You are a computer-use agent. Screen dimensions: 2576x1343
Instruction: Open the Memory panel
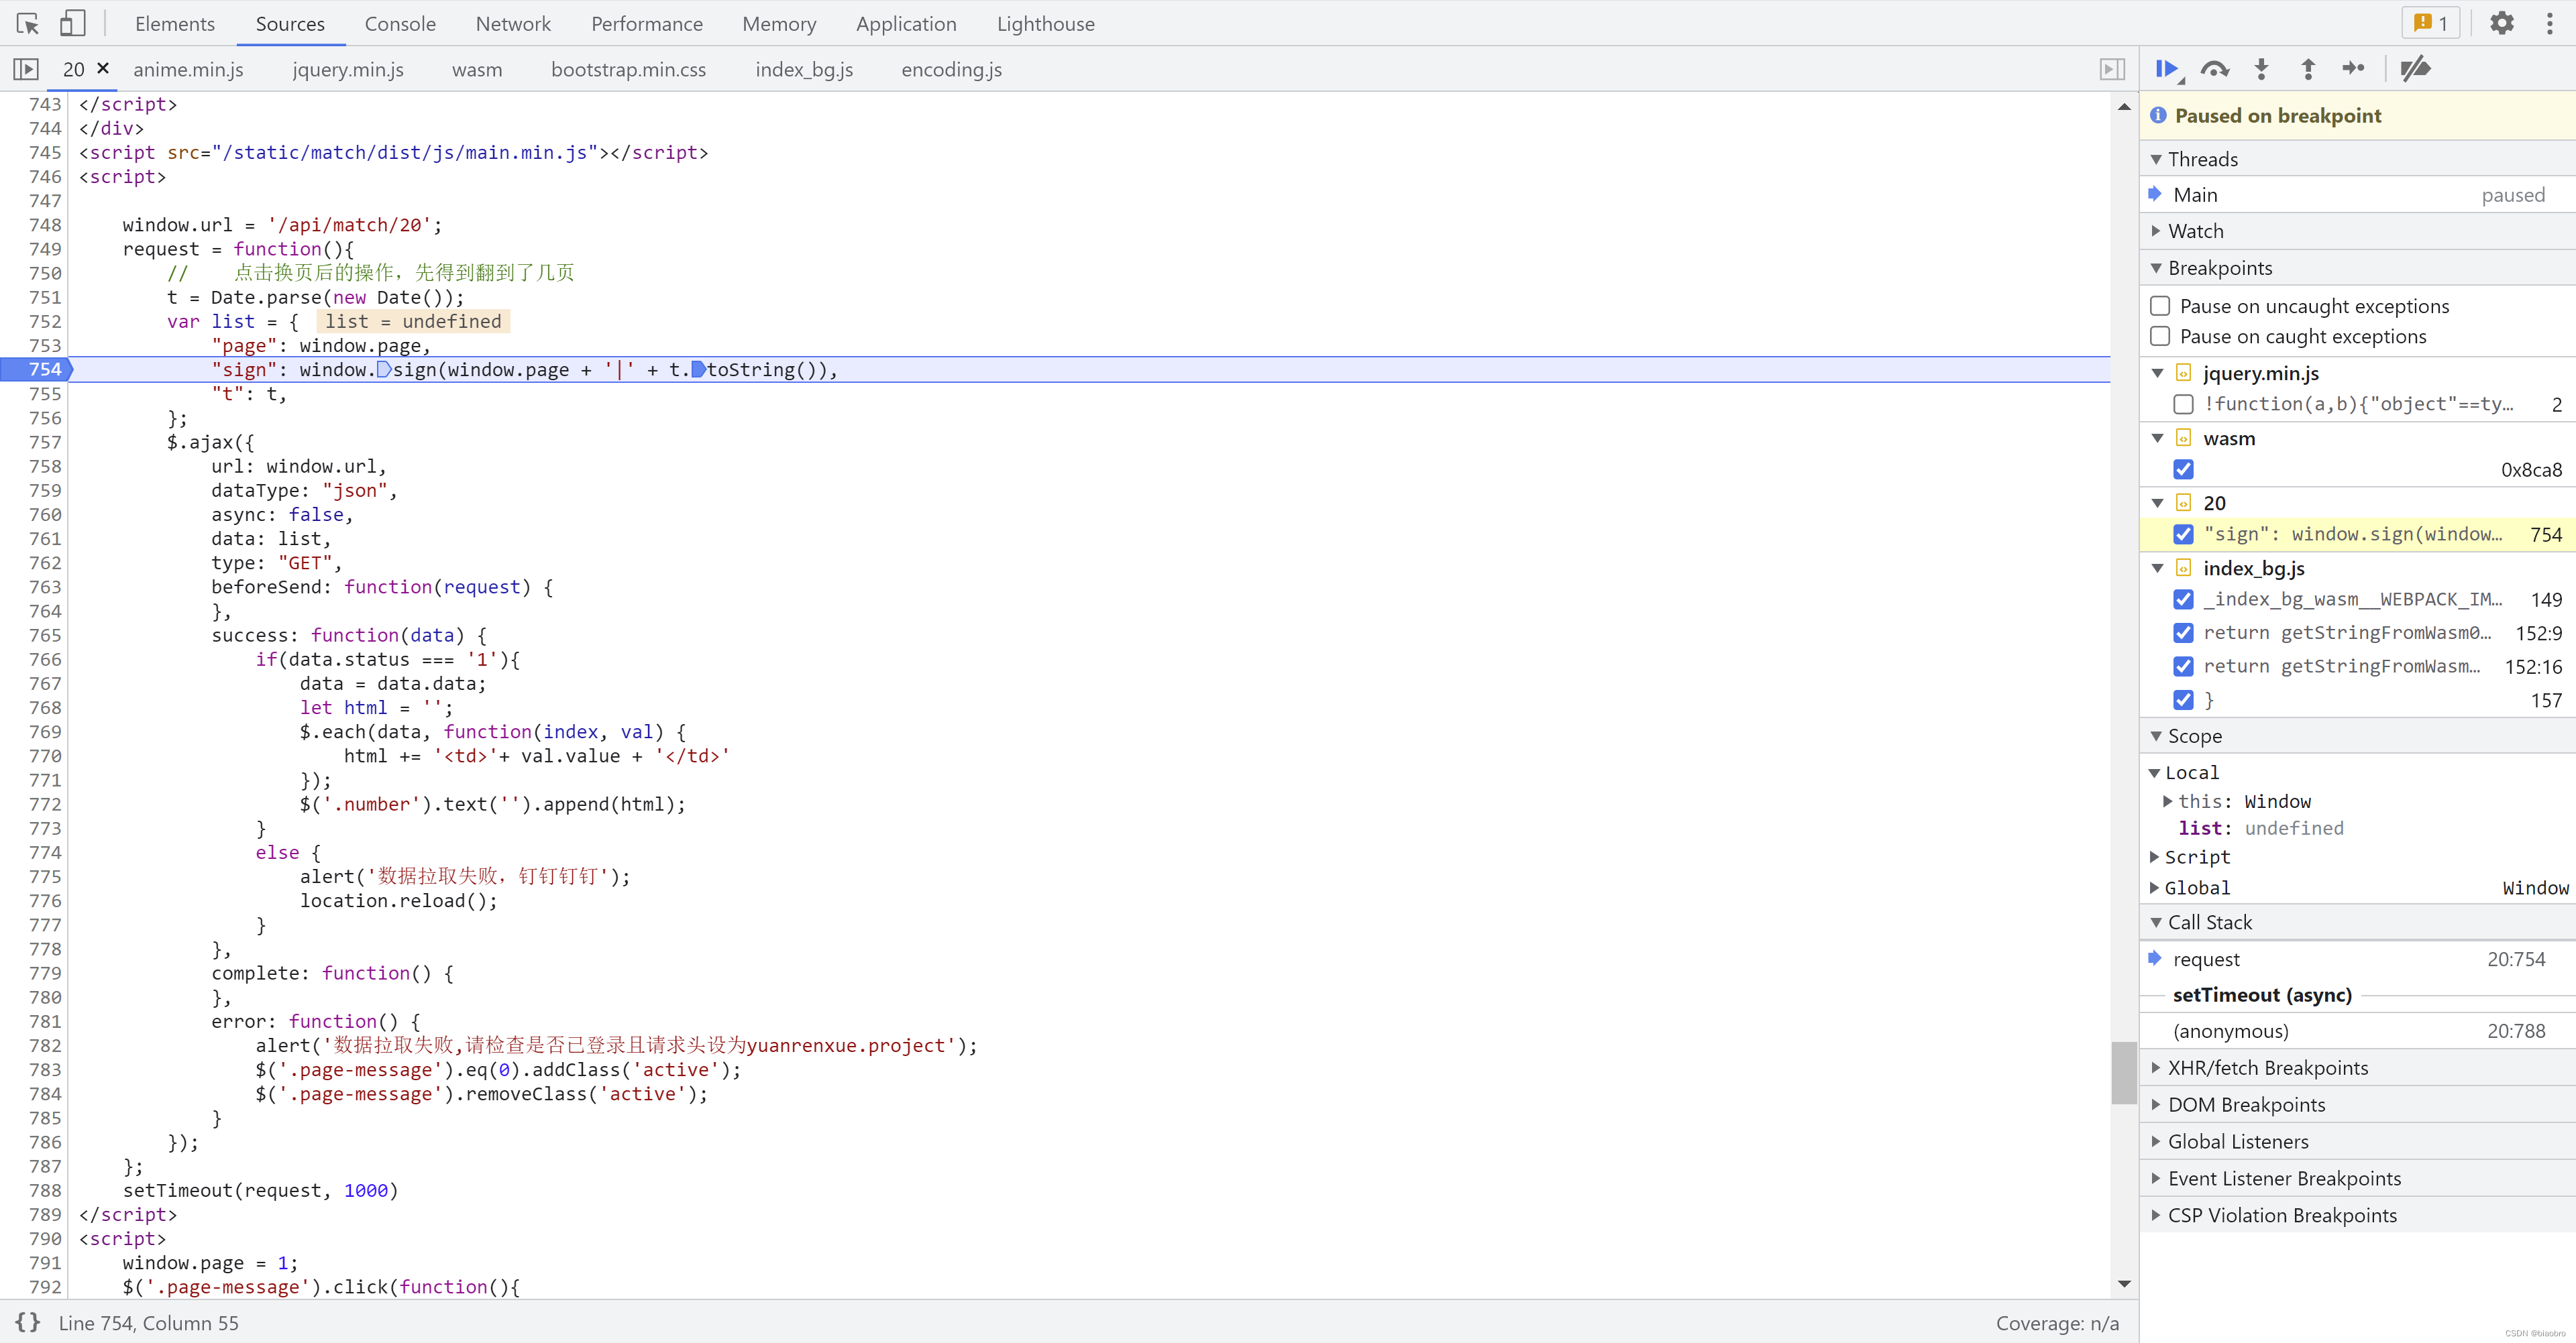(x=779, y=23)
